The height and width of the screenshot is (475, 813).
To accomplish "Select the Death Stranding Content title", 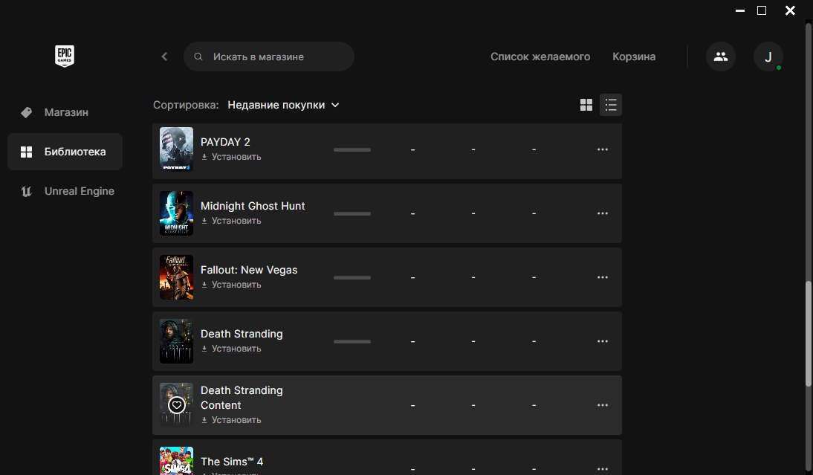I will (x=242, y=398).
